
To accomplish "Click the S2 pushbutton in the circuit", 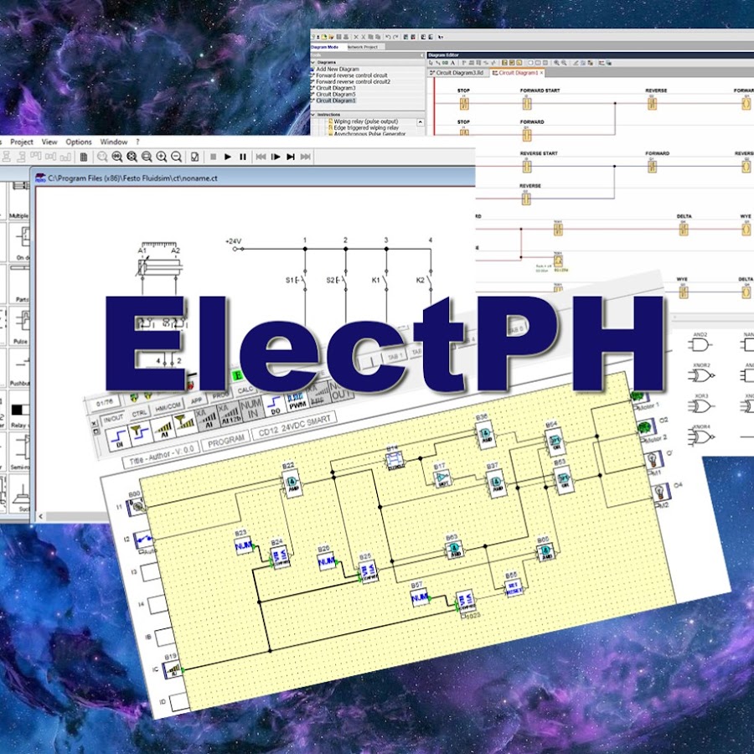I will pos(337,280).
